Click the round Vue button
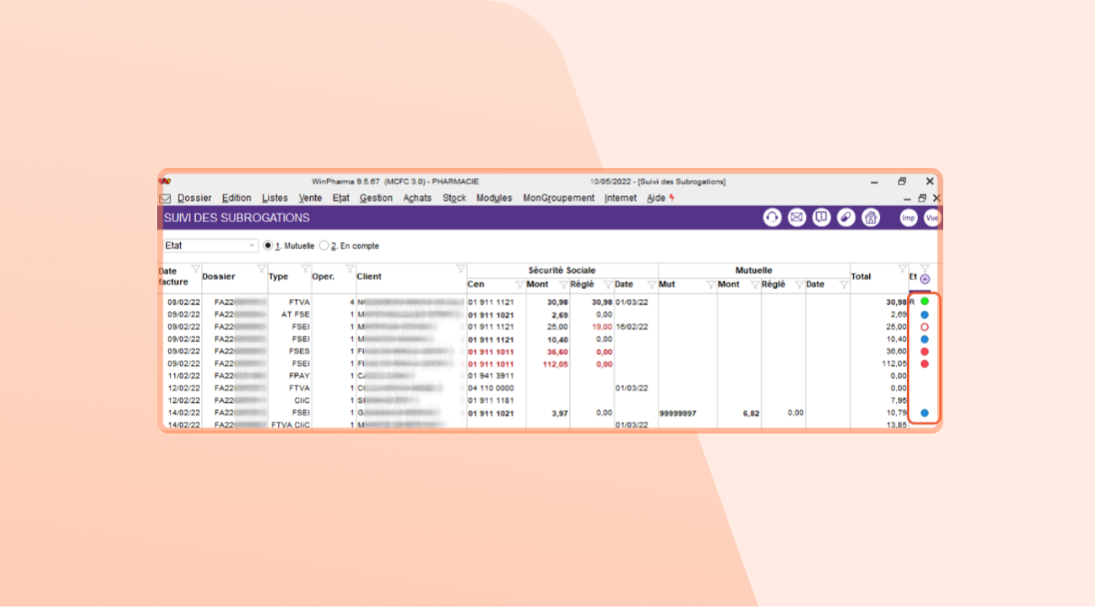This screenshot has height=607, width=1095. point(931,218)
